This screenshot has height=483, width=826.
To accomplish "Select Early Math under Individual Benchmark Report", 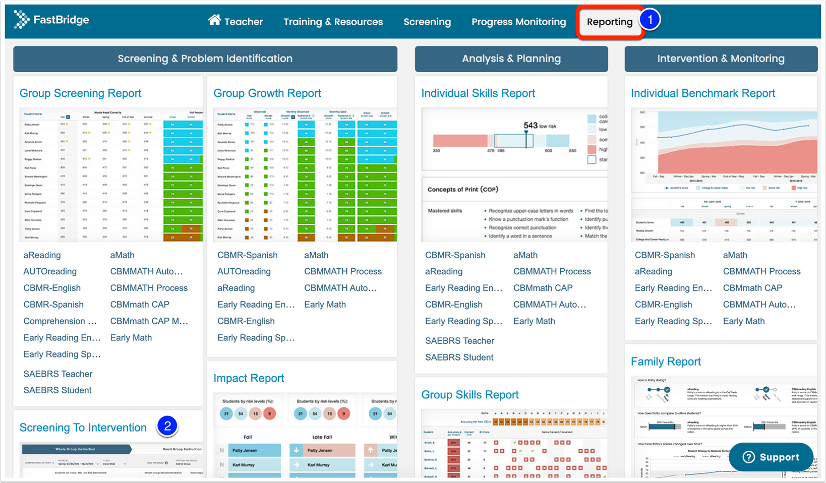I will (x=743, y=321).
